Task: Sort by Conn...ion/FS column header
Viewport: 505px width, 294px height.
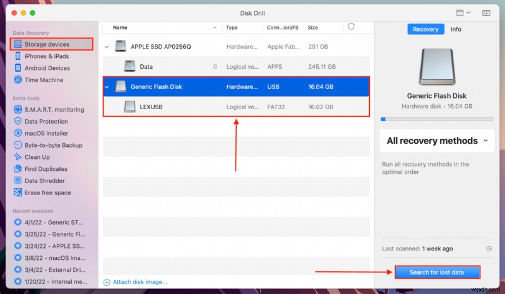Action: pyautogui.click(x=282, y=28)
